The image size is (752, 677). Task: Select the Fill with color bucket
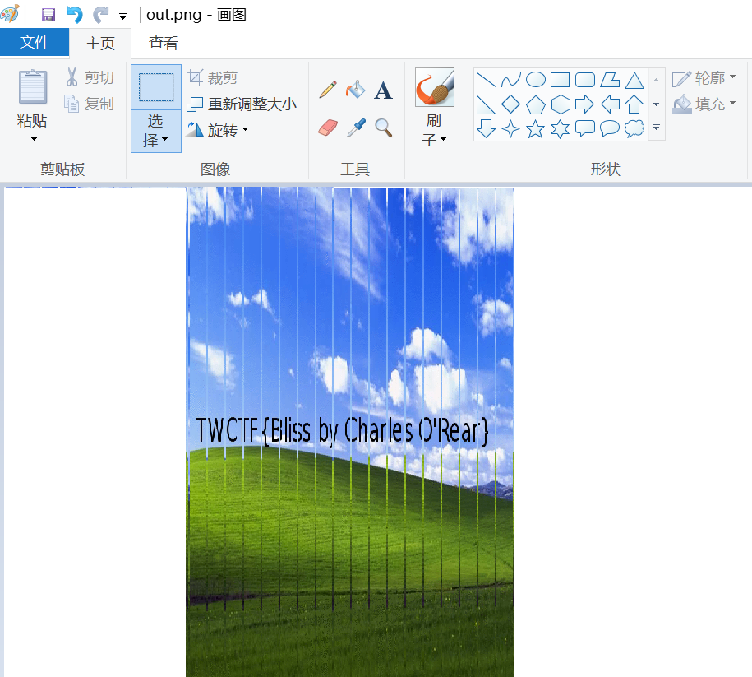tap(355, 89)
